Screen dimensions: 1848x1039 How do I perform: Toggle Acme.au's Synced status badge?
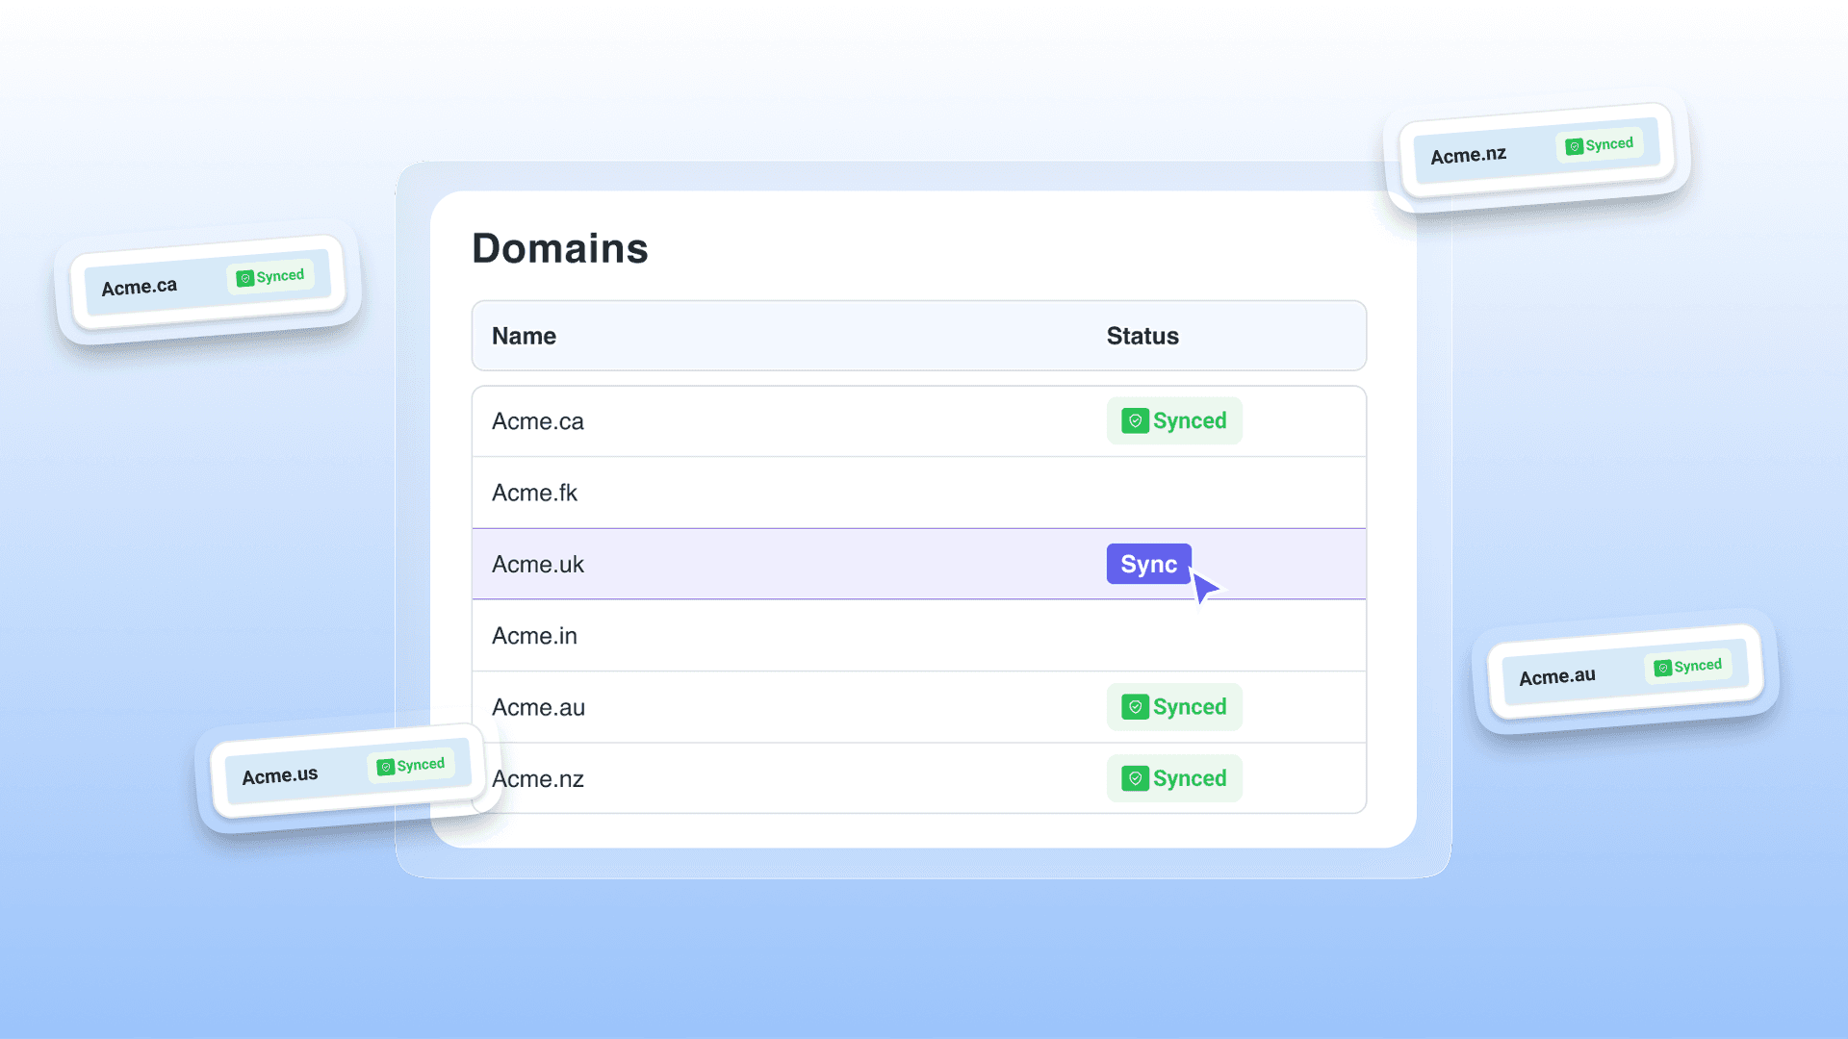click(x=1174, y=707)
